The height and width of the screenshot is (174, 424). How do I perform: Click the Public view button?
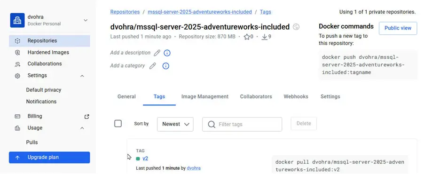pos(398,28)
